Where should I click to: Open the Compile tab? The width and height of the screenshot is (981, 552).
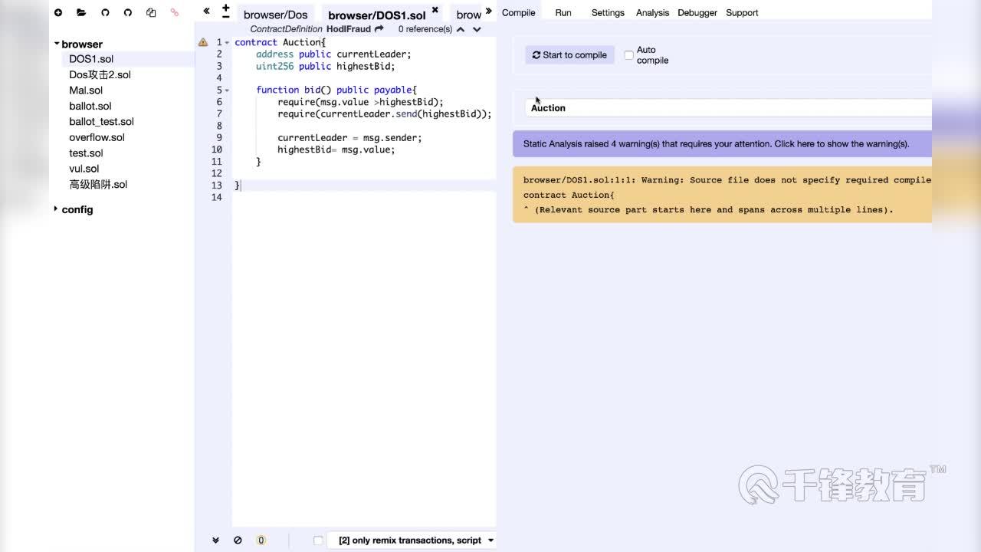[x=519, y=12]
